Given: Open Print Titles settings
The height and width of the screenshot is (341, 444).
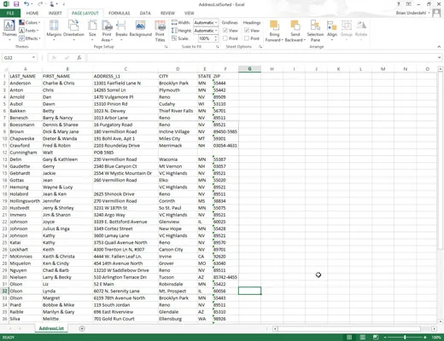Looking at the screenshot, I should [x=161, y=31].
